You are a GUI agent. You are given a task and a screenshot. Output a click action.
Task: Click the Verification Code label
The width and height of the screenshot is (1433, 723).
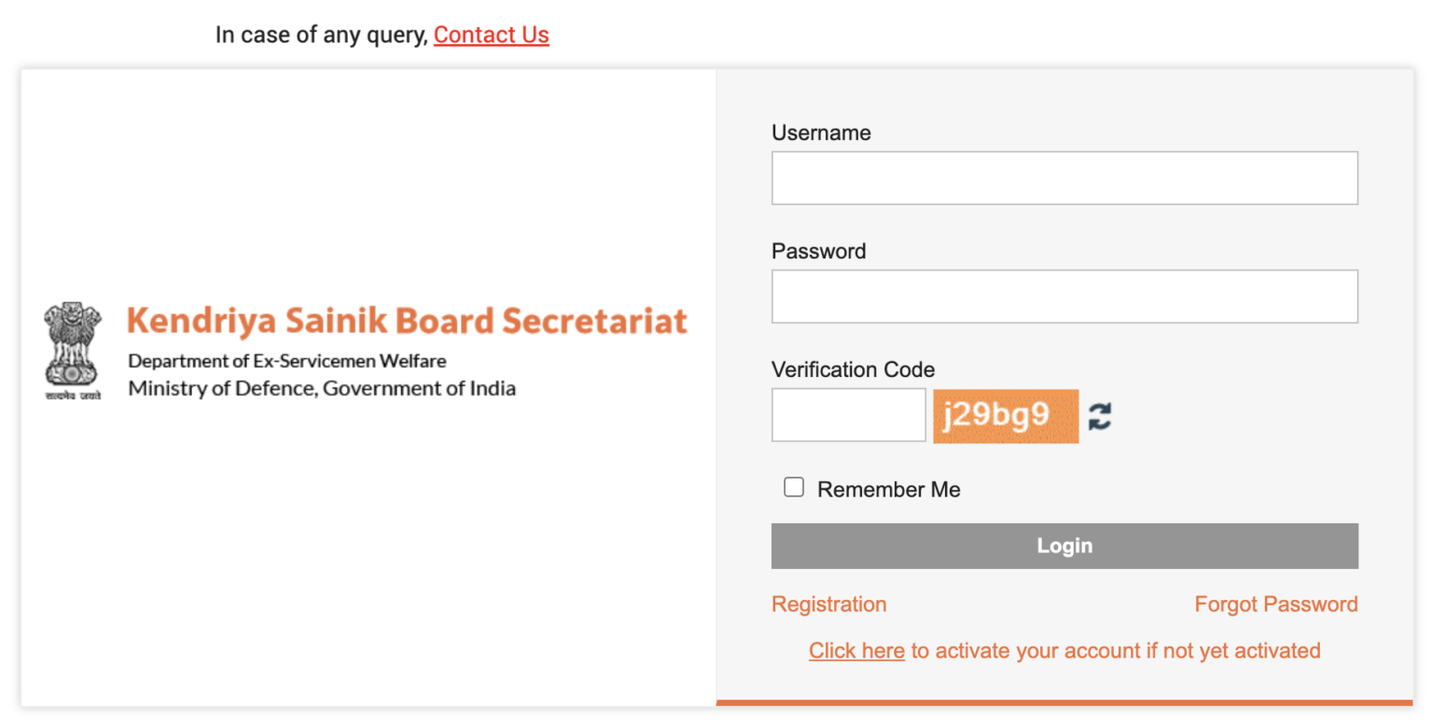tap(853, 370)
